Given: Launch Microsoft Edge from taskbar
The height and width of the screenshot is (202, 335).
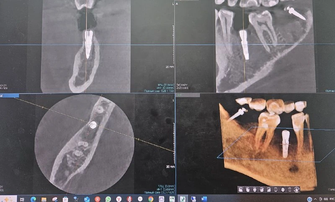Looking at the screenshot, I should pyautogui.click(x=33, y=199).
